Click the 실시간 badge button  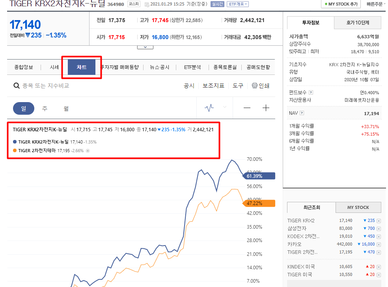[x=217, y=4]
